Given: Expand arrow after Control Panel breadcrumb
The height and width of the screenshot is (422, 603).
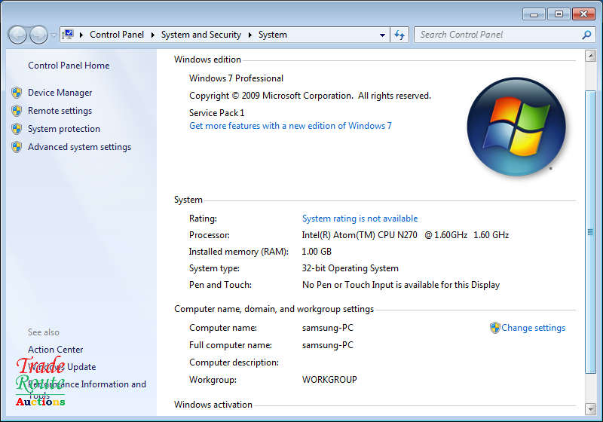Looking at the screenshot, I should [153, 35].
